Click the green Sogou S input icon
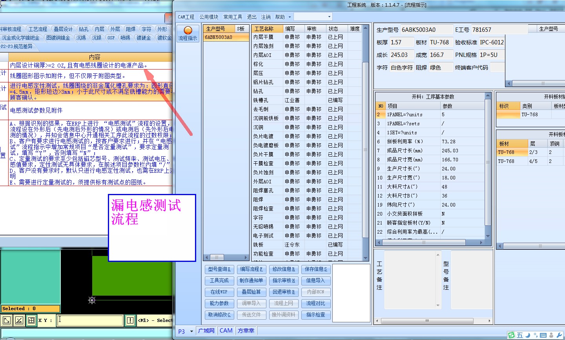The height and width of the screenshot is (340, 565). [511, 335]
